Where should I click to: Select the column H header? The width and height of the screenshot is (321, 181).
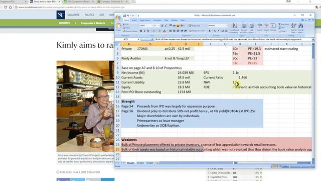coord(240,44)
